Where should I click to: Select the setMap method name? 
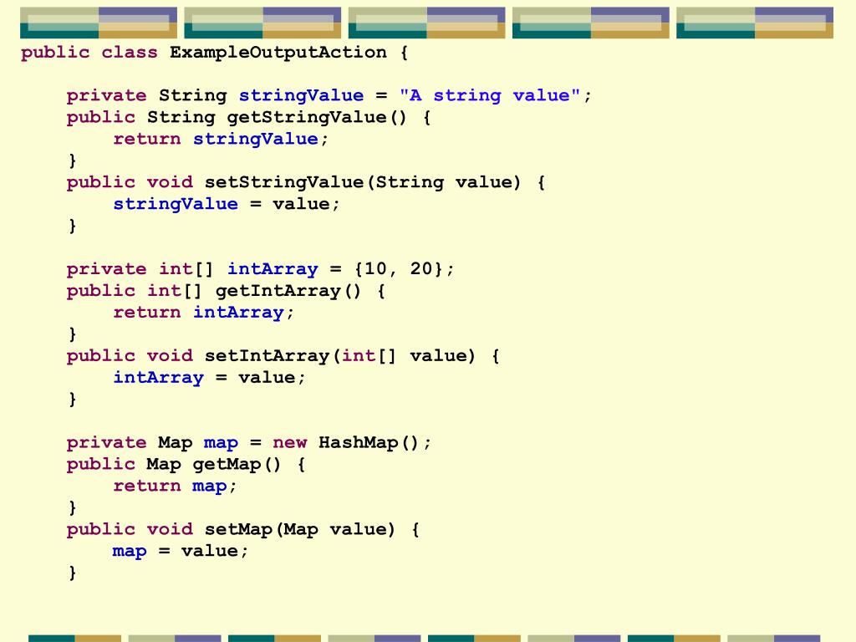coord(238,529)
